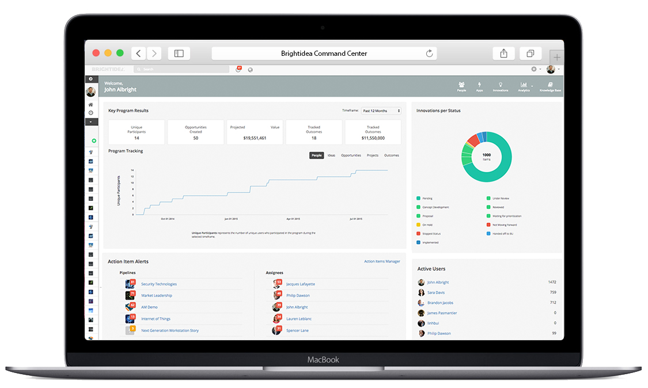The image size is (648, 388).
Task: Click the Brightidea Command Center address bar
Action: click(324, 54)
